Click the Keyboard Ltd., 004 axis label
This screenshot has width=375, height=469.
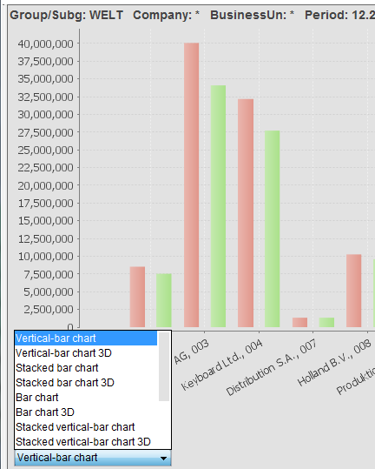[x=222, y=365]
